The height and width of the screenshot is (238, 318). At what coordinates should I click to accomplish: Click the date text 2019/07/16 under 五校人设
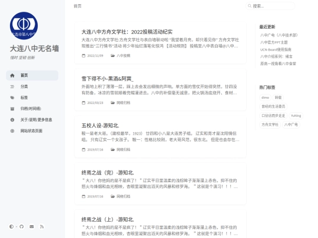[95, 150]
